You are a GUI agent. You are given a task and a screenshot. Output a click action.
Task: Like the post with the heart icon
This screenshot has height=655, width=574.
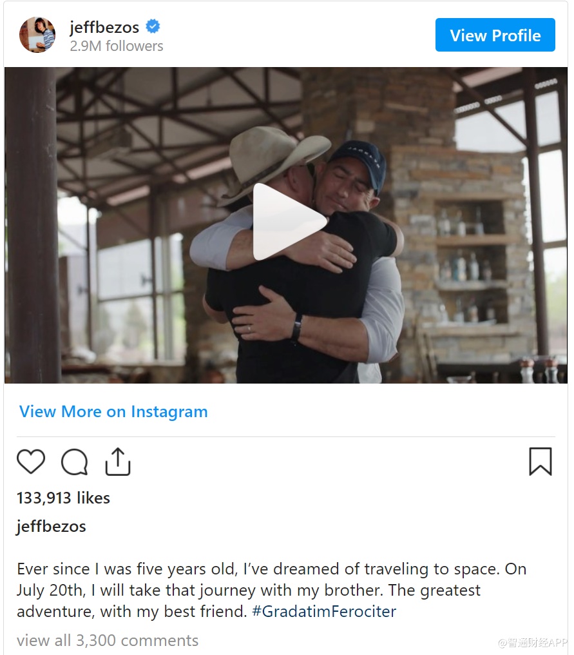click(31, 462)
